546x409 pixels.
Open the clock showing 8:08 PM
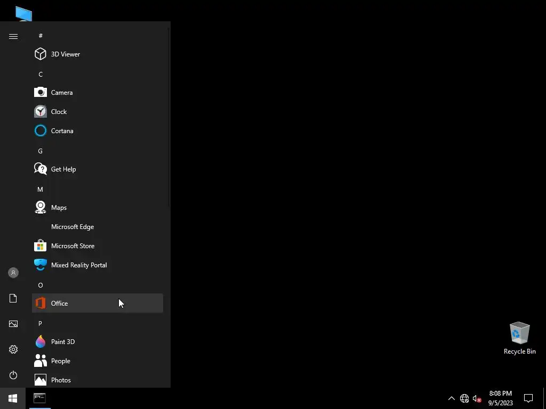(500, 398)
